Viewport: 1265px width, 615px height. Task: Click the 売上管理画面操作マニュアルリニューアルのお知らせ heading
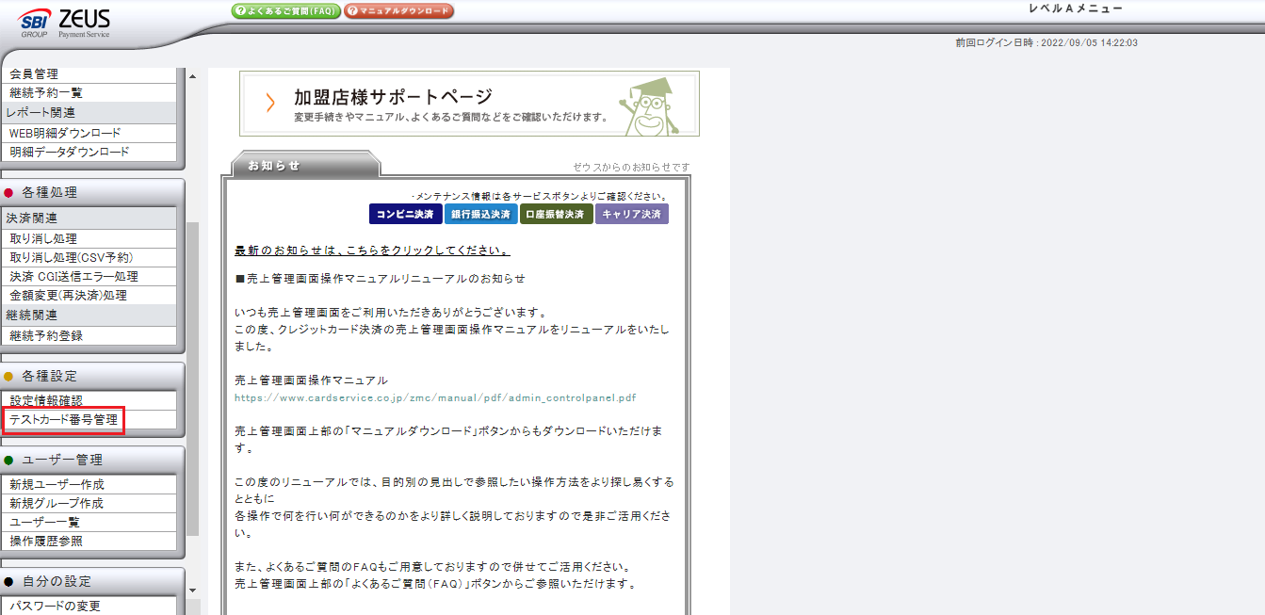pos(380,279)
